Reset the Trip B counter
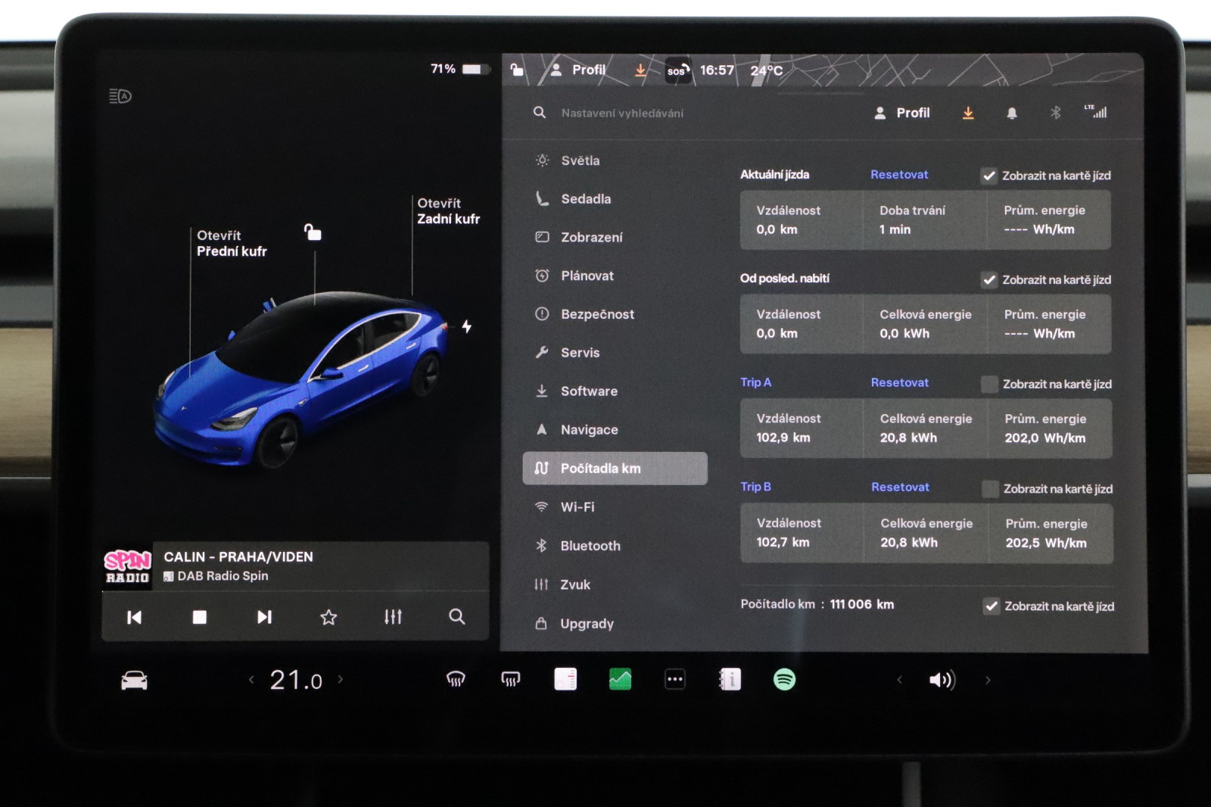 click(x=900, y=488)
